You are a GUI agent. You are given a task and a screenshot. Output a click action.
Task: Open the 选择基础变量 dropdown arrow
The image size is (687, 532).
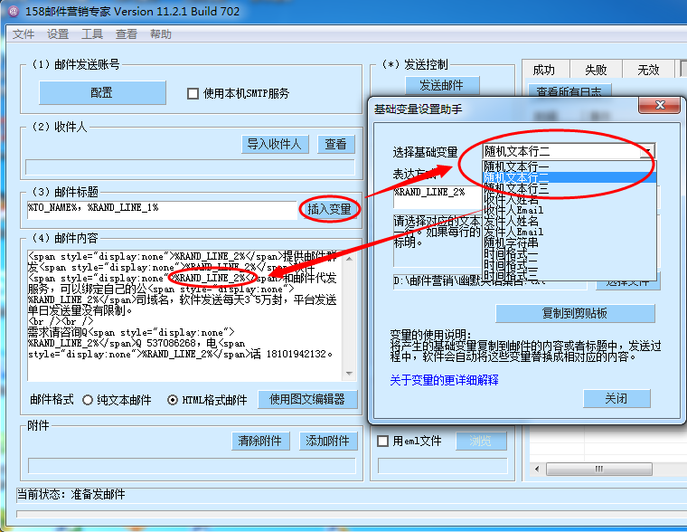pos(647,152)
